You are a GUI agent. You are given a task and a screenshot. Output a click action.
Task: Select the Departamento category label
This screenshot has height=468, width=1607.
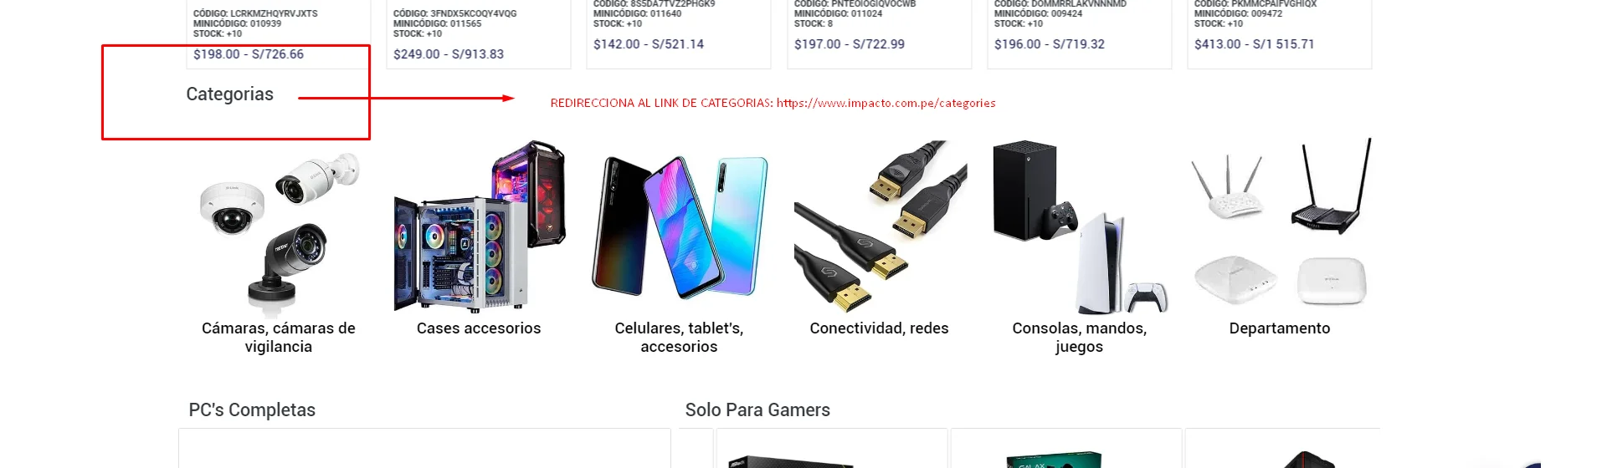1280,328
